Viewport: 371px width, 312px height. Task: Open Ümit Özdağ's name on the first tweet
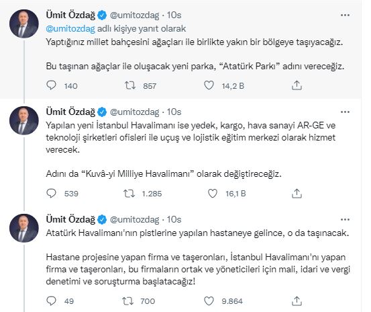pos(70,15)
